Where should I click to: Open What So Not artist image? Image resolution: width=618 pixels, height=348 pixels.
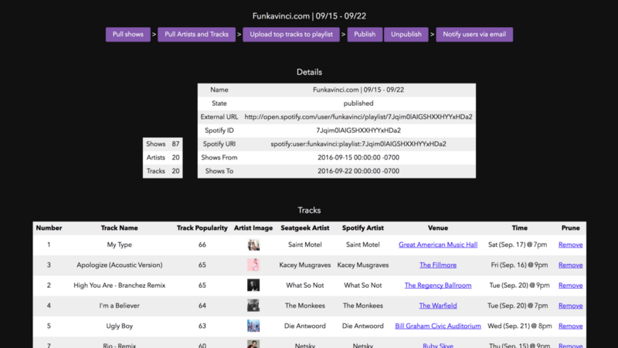pyautogui.click(x=253, y=285)
